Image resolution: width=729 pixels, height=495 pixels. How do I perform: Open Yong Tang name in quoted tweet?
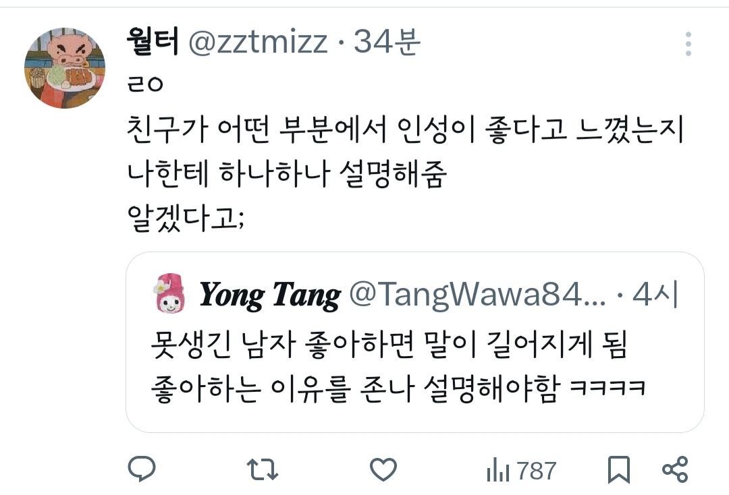(269, 295)
